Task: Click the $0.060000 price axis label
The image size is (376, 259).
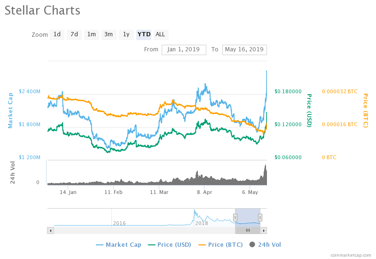Action: tap(288, 157)
